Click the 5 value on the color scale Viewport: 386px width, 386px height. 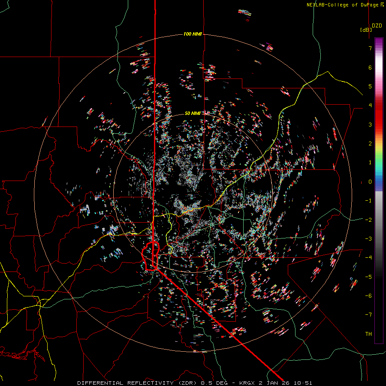coord(370,86)
